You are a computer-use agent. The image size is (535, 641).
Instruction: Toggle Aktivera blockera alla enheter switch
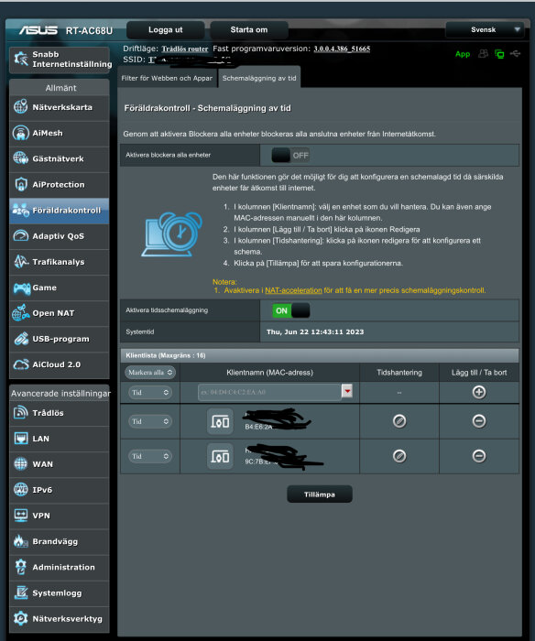(290, 156)
